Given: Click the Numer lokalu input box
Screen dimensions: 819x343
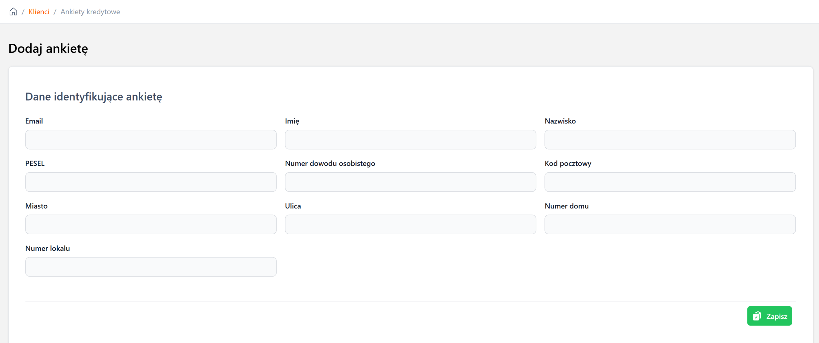Looking at the screenshot, I should point(151,267).
